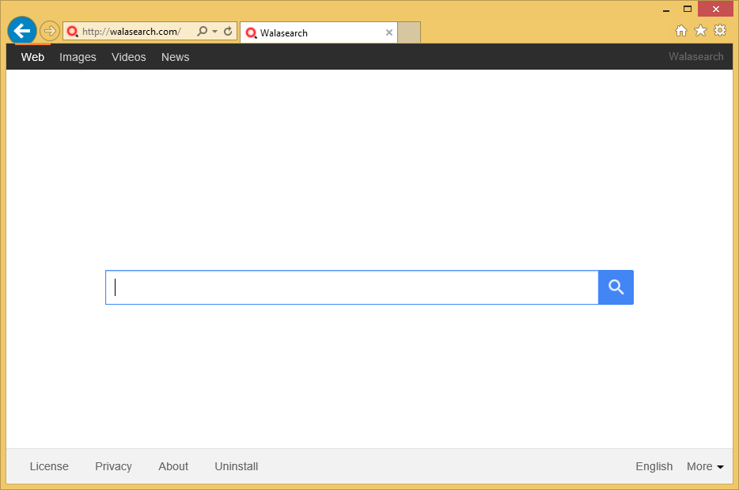Close the Walasearch tab
Viewport: 739px width, 490px height.
pos(388,33)
